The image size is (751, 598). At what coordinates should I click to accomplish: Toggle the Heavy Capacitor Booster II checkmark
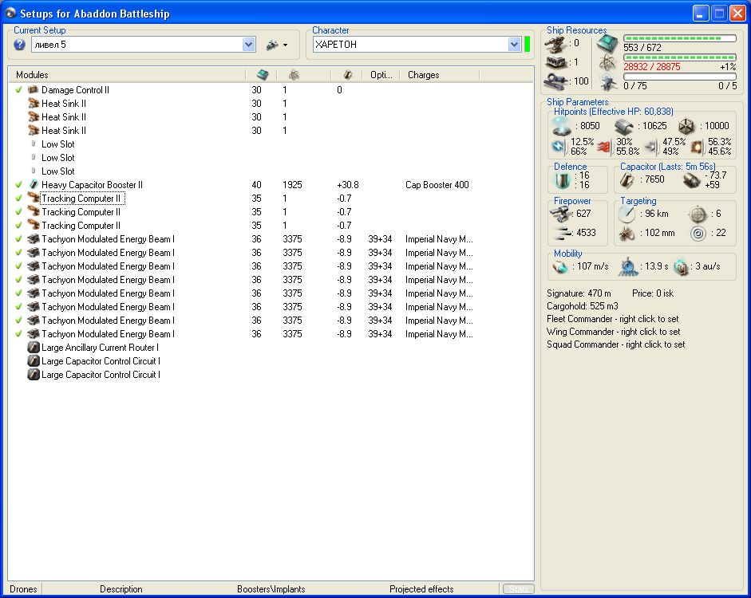pos(18,184)
